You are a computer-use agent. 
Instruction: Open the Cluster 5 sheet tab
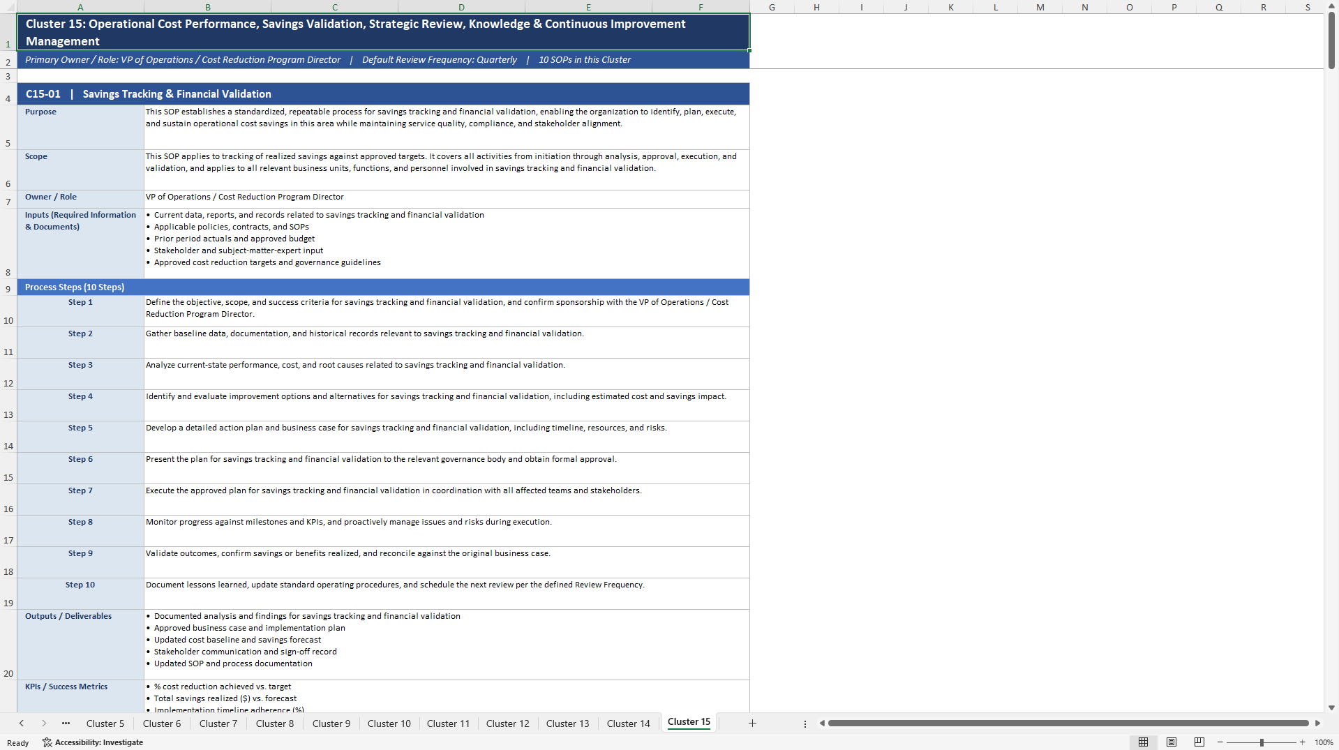coord(105,723)
